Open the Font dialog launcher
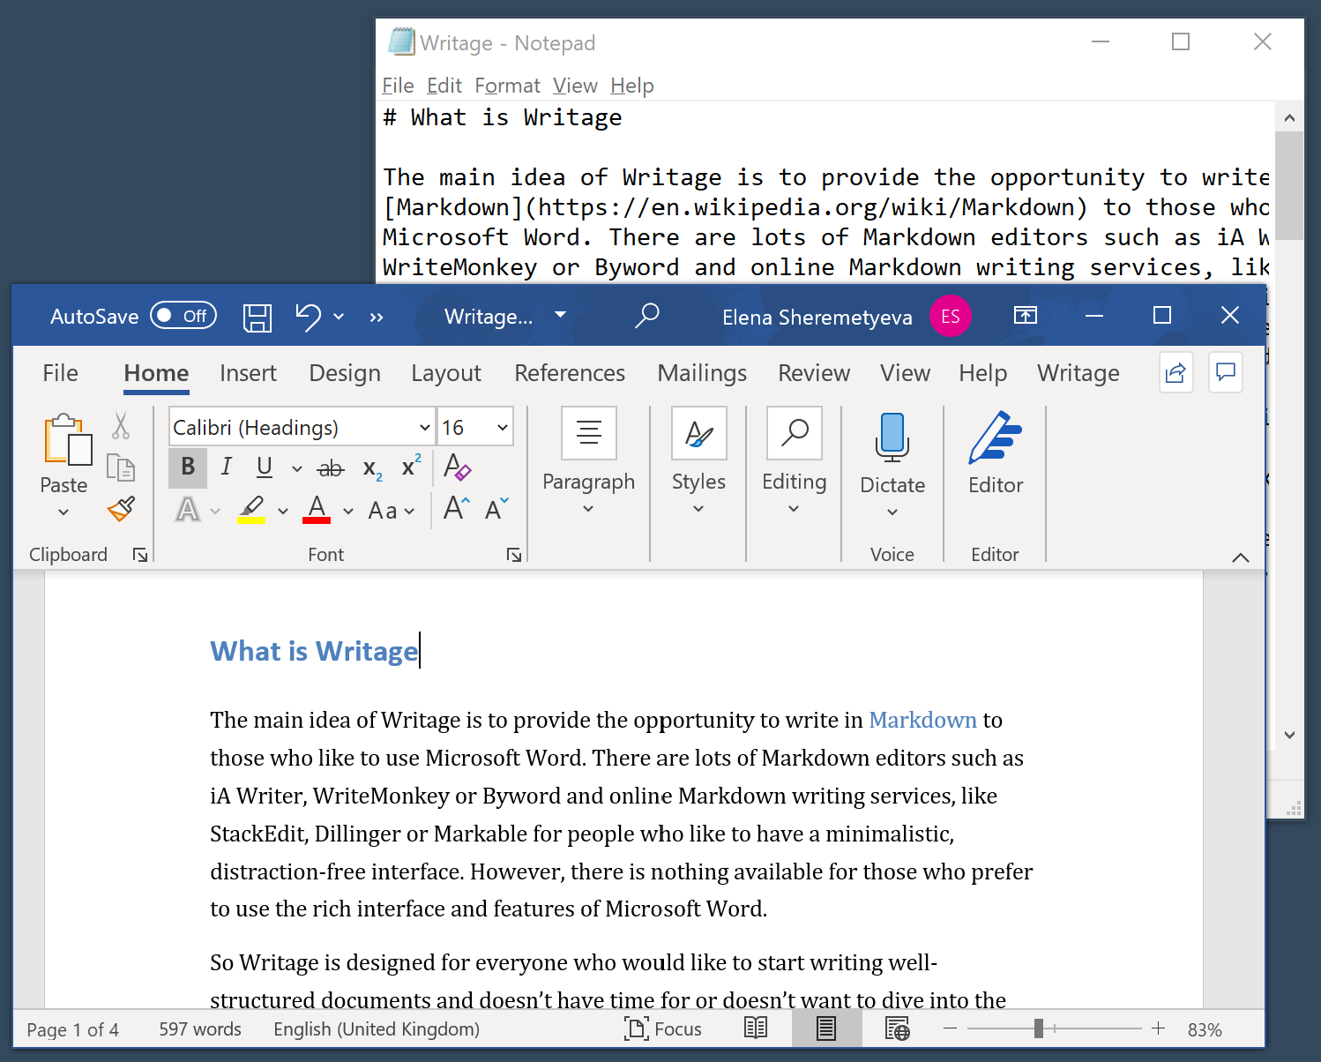The image size is (1321, 1062). tap(514, 555)
